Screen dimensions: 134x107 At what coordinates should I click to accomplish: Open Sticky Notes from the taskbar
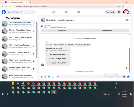pos(13,84)
